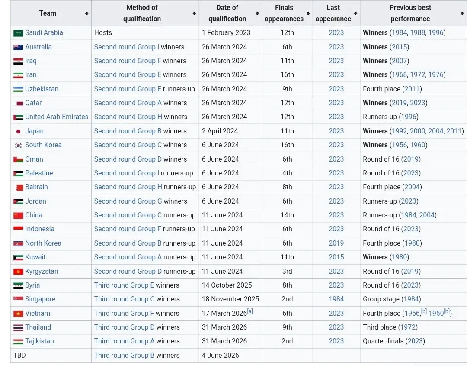This screenshot has height=366, width=467.
Task: Open the 2007 winners link for Iraq
Action: [399, 61]
